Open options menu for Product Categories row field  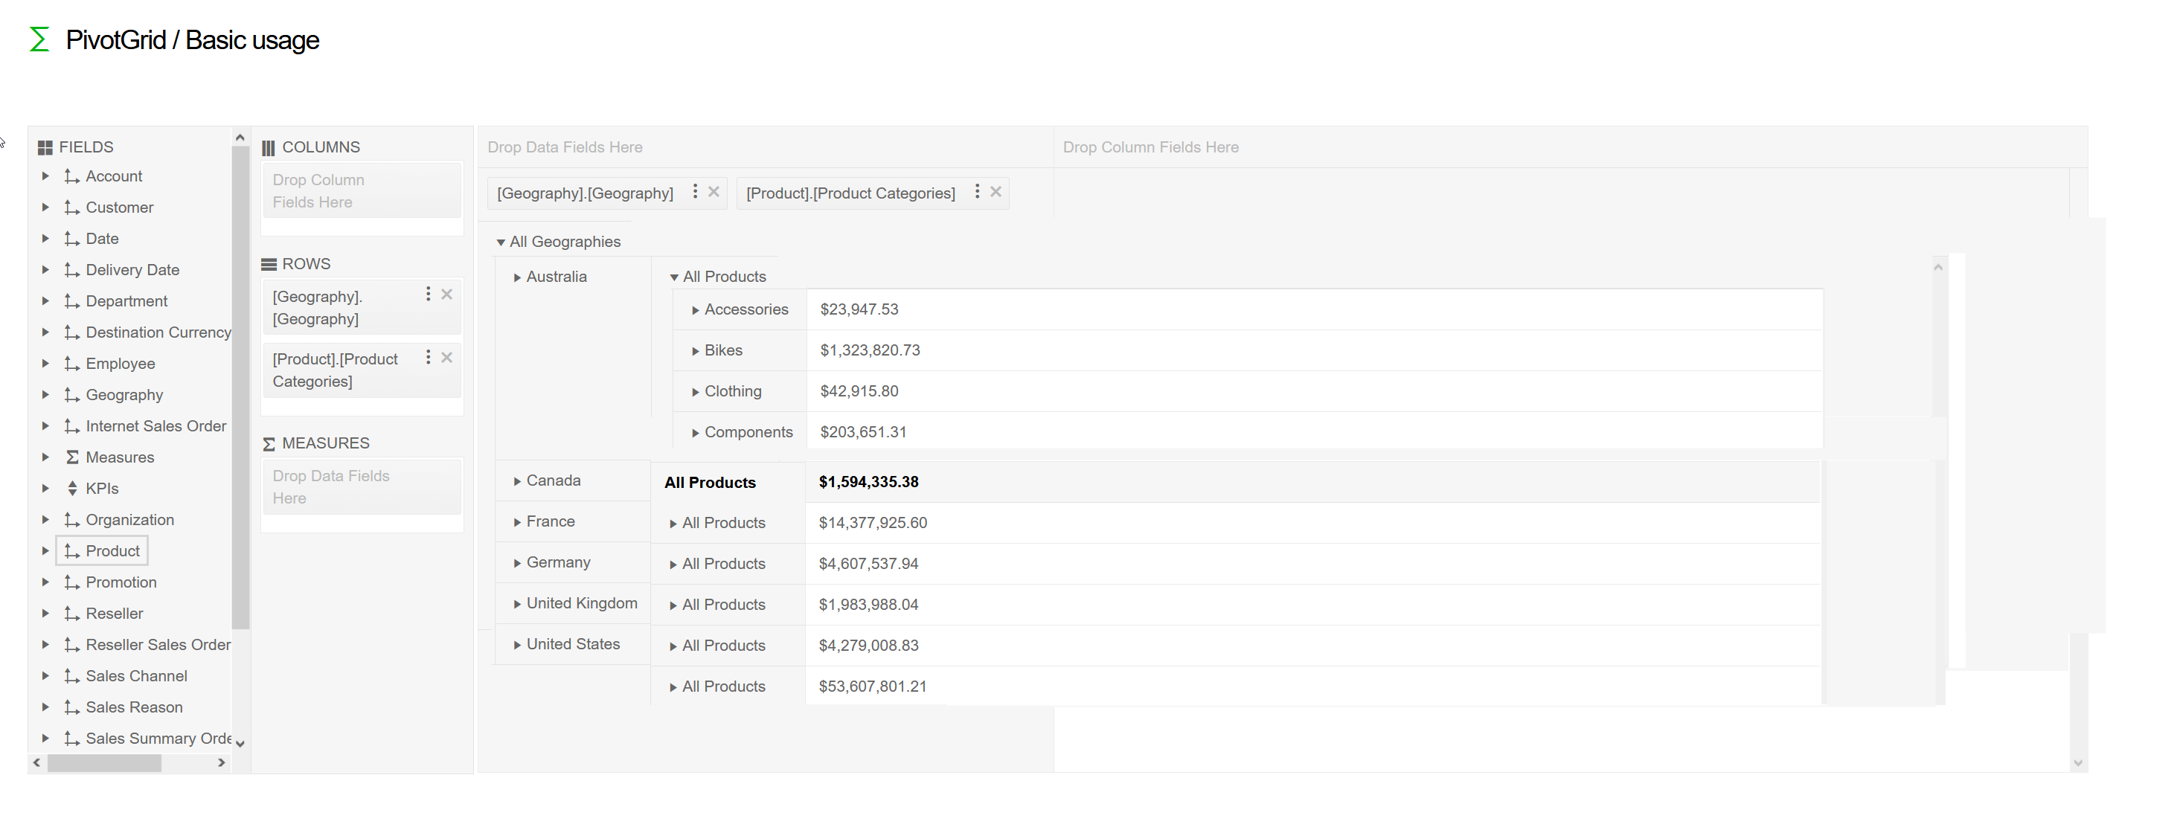tap(428, 357)
